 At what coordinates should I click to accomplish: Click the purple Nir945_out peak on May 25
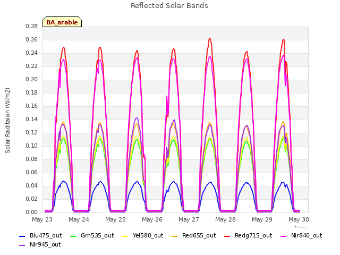137,118
